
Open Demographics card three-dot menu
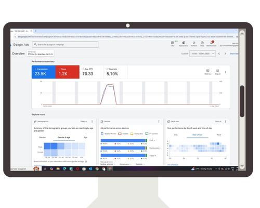92,122
